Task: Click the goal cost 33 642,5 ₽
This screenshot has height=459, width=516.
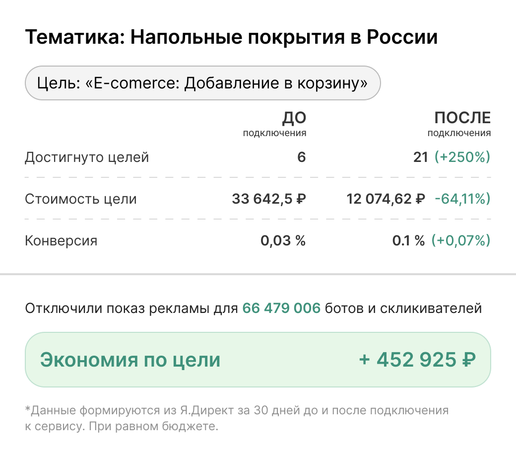Action: tap(269, 199)
